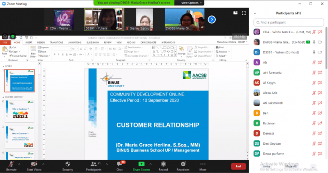
Task: Click Find in the Editing group
Action: 220,48
